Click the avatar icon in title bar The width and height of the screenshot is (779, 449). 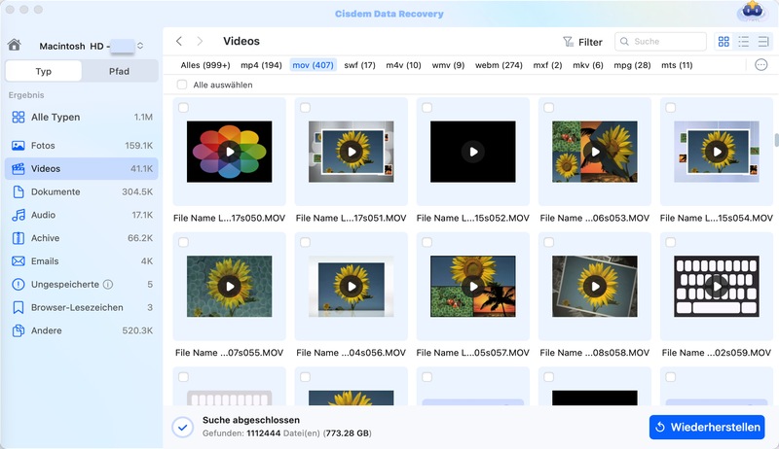click(752, 12)
